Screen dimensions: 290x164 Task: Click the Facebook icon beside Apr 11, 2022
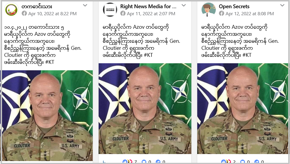point(123,13)
